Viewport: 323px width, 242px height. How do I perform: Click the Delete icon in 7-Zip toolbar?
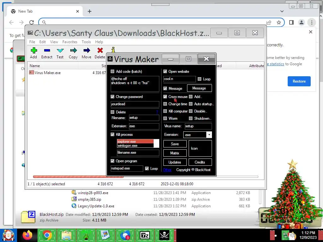tap(100, 50)
